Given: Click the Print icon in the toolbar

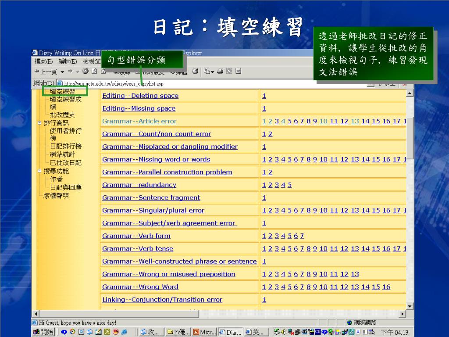Looking at the screenshot, I should (220, 71).
